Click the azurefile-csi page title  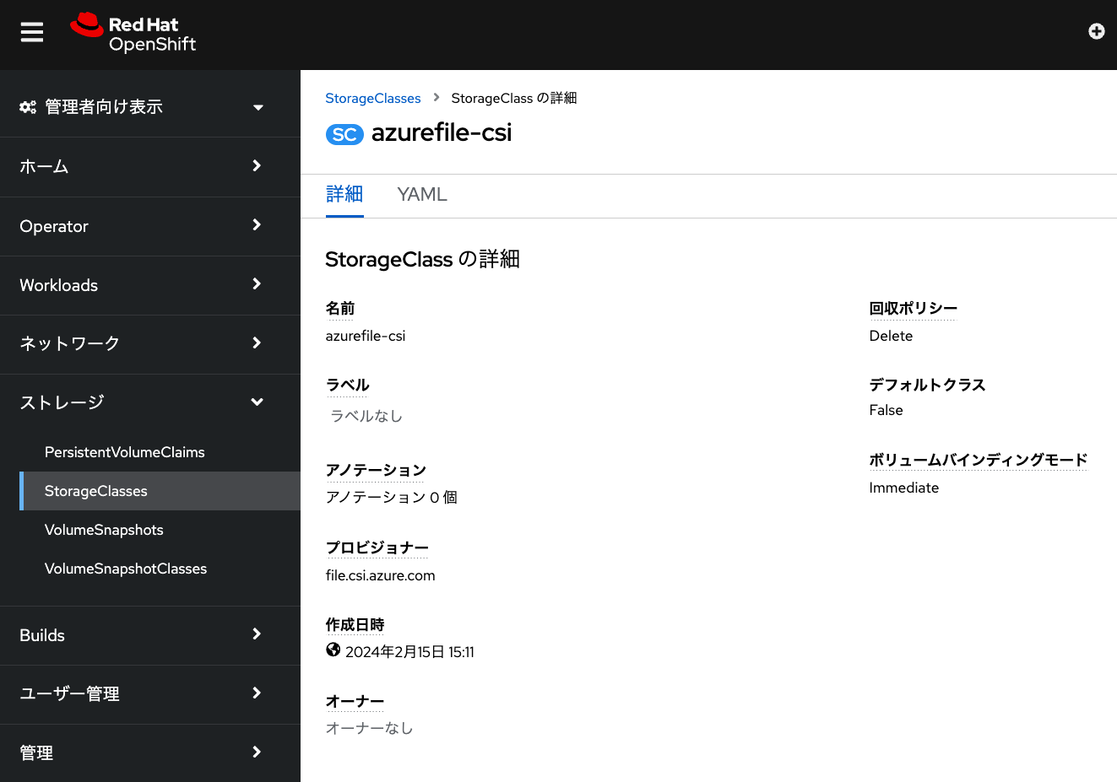pyautogui.click(x=442, y=133)
